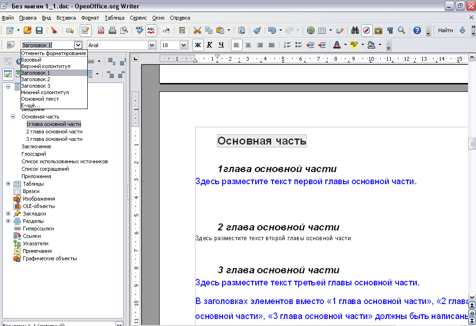The height and width of the screenshot is (326, 476).
Task: Undo the last action
Action: coord(272,30)
